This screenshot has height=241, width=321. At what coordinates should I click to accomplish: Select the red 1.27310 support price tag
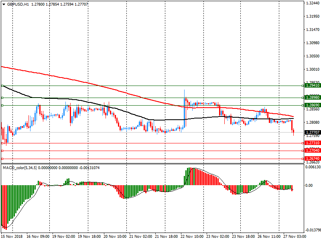[x=312, y=143]
